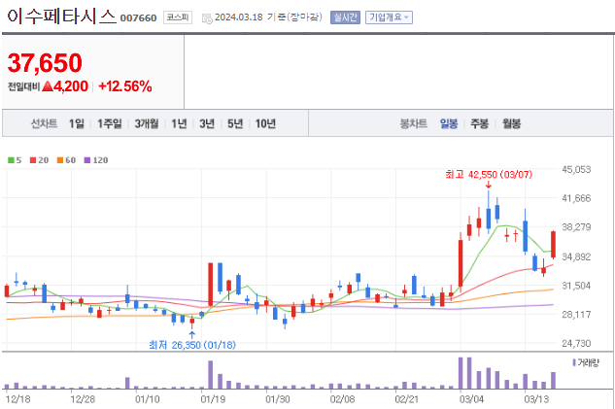Click the red 20-day moving average swatch
The image size is (615, 409).
[33, 160]
